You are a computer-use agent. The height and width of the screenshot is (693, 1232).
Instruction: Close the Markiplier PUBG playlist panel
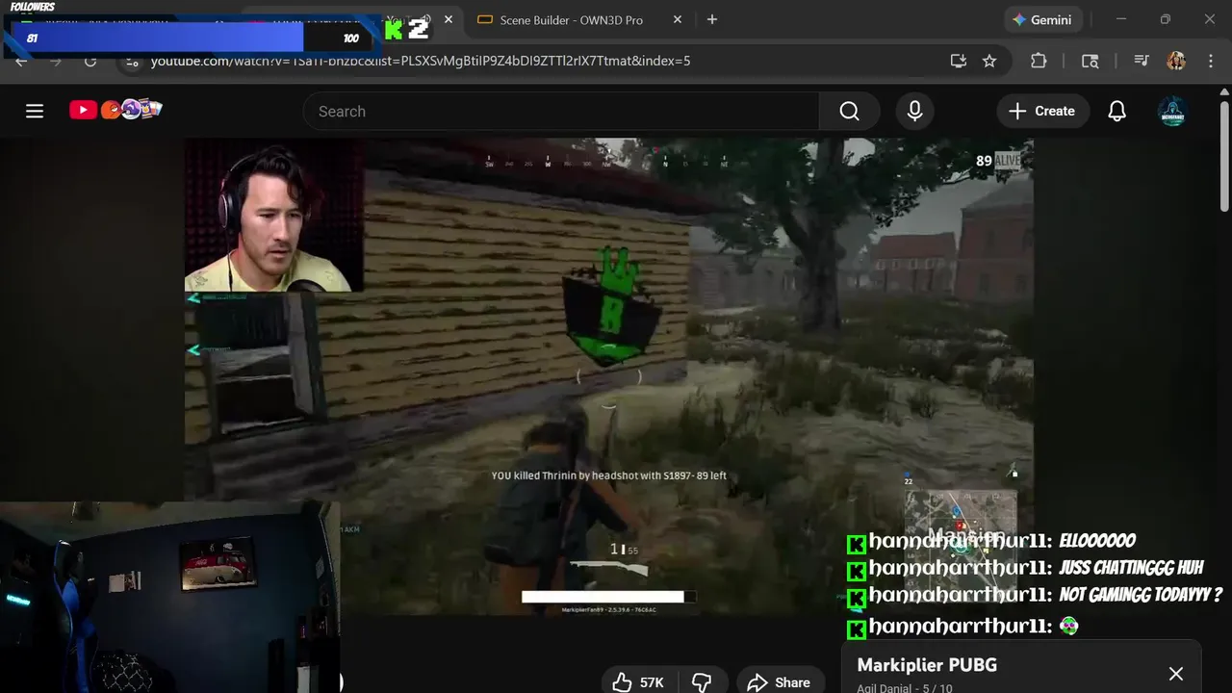(1175, 674)
